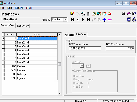Click the number cell 9090

click(11, 78)
